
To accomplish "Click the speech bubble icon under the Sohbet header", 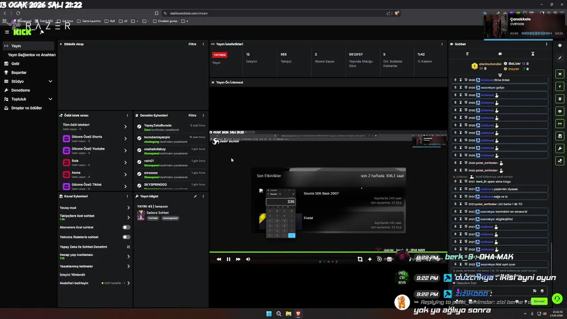I will [x=500, y=54].
